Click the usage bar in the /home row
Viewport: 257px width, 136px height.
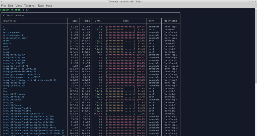tap(121, 41)
